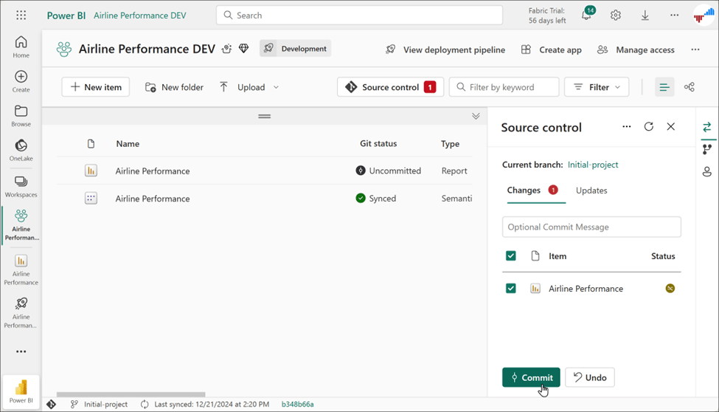Image resolution: width=719 pixels, height=412 pixels.
Task: Switch to list view layout
Action: (664, 87)
